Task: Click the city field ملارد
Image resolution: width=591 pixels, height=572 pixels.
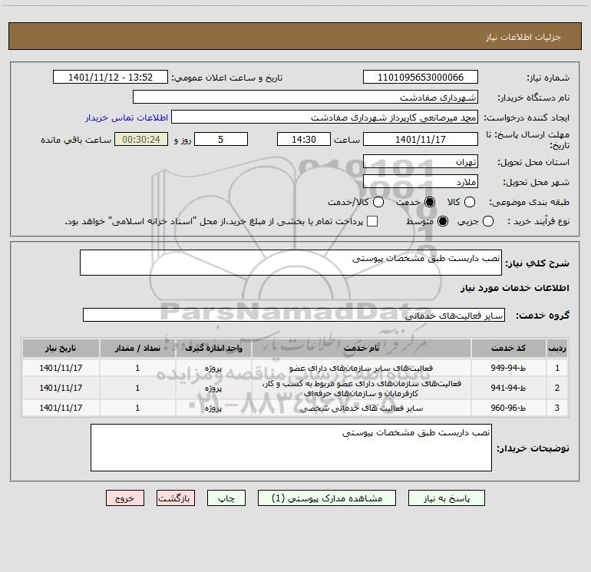Action: point(421,181)
